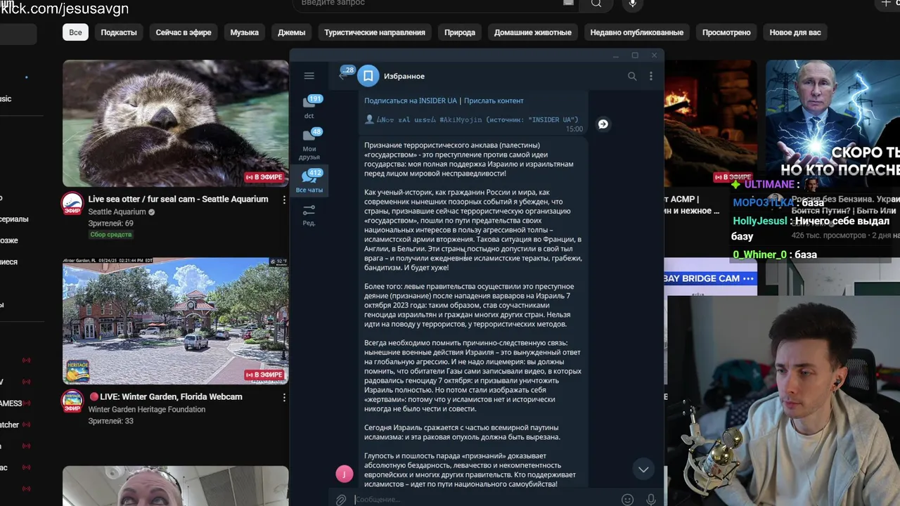Viewport: 900px width, 506px height.
Task: Click Winter Garden Heritage channel avatar
Action: (x=72, y=401)
